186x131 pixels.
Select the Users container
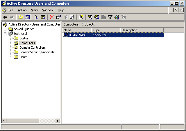pyautogui.click(x=23, y=57)
